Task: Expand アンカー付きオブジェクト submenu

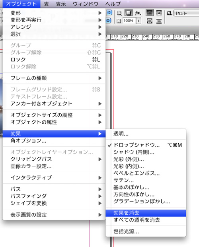Action: [54, 104]
